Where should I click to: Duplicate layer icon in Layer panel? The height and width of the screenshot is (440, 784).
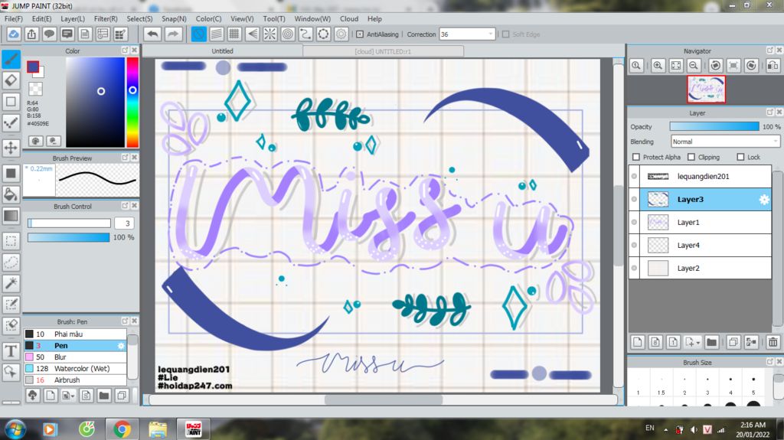(733, 342)
